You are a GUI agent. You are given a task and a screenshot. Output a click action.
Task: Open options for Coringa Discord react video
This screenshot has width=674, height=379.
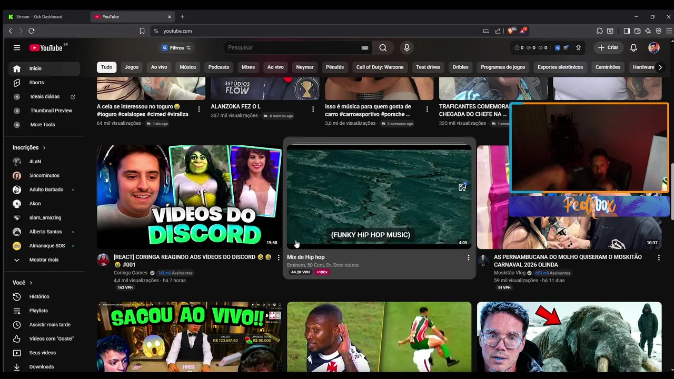279,257
